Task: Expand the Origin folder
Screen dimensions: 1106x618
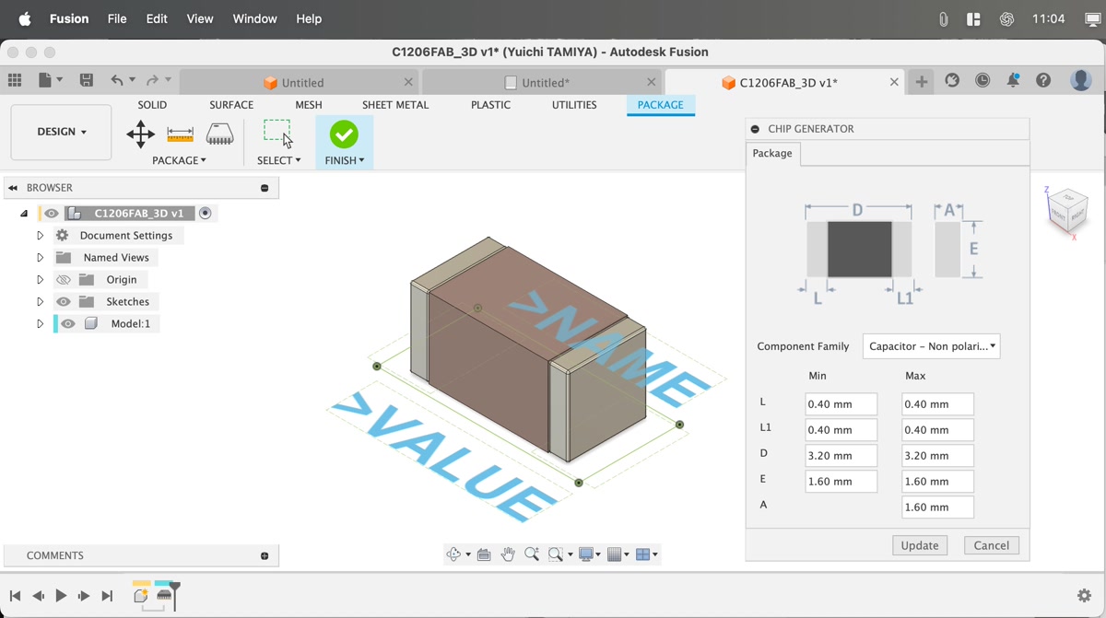Action: (x=40, y=279)
